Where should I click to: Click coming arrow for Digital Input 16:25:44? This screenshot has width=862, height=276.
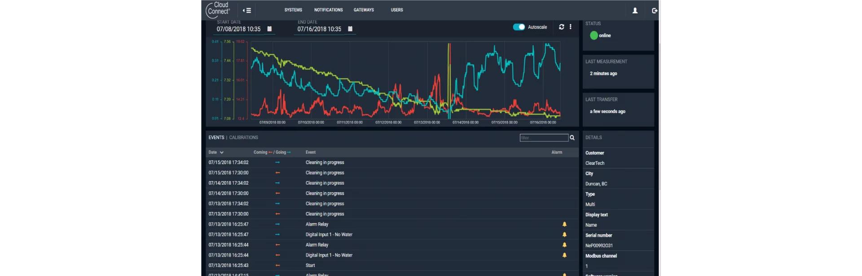click(277, 255)
